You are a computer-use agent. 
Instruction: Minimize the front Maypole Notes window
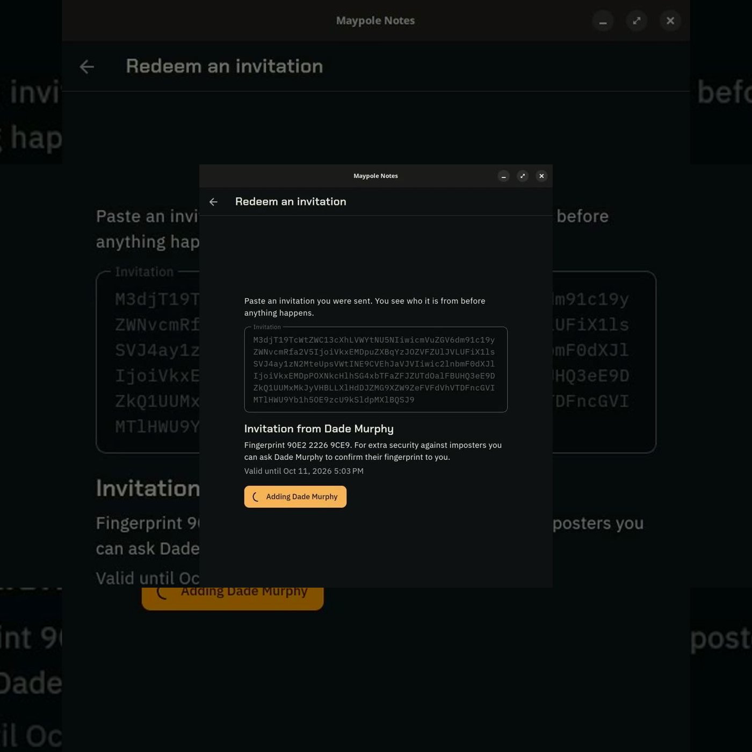503,176
